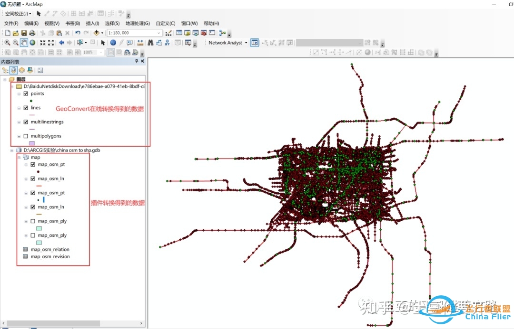Close the 内容列表 panel
This screenshot has height=329, width=514.
(143, 61)
